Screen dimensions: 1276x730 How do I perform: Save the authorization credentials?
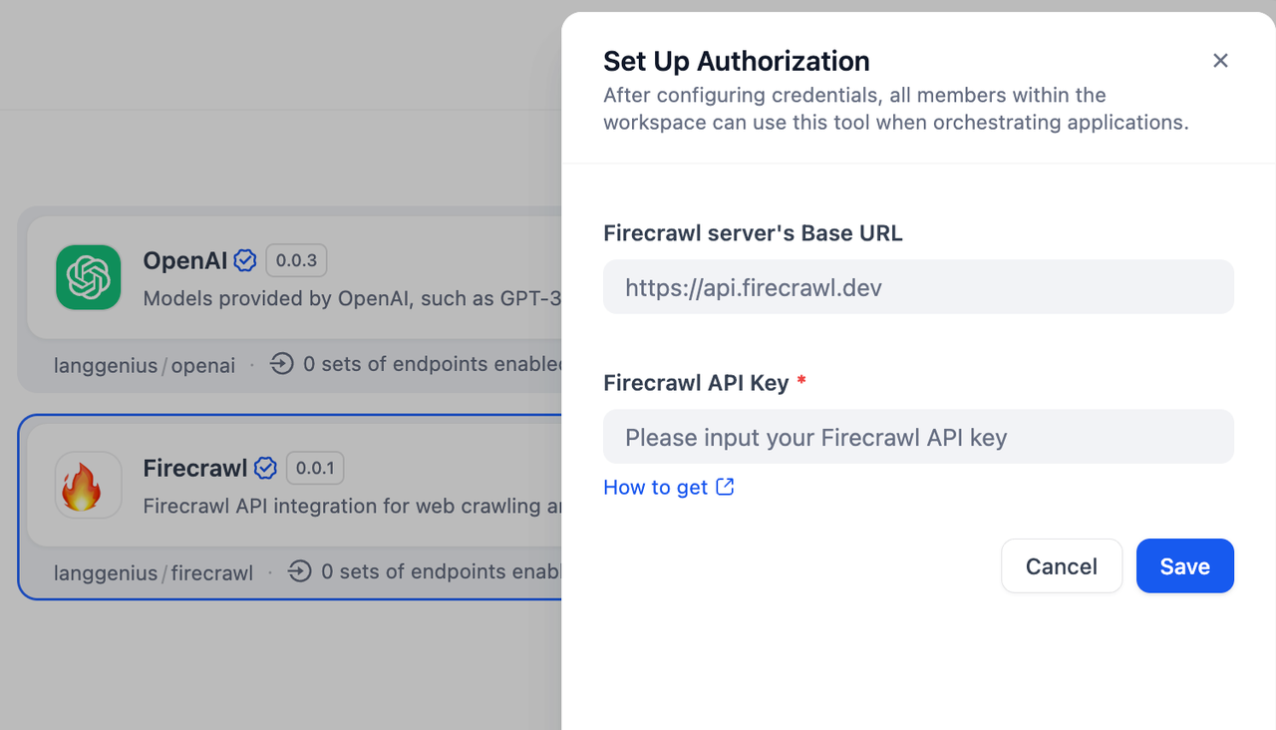click(x=1184, y=566)
